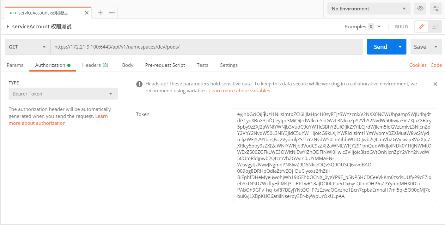Click the Send button
This screenshot has width=445, height=225.
[x=381, y=47]
